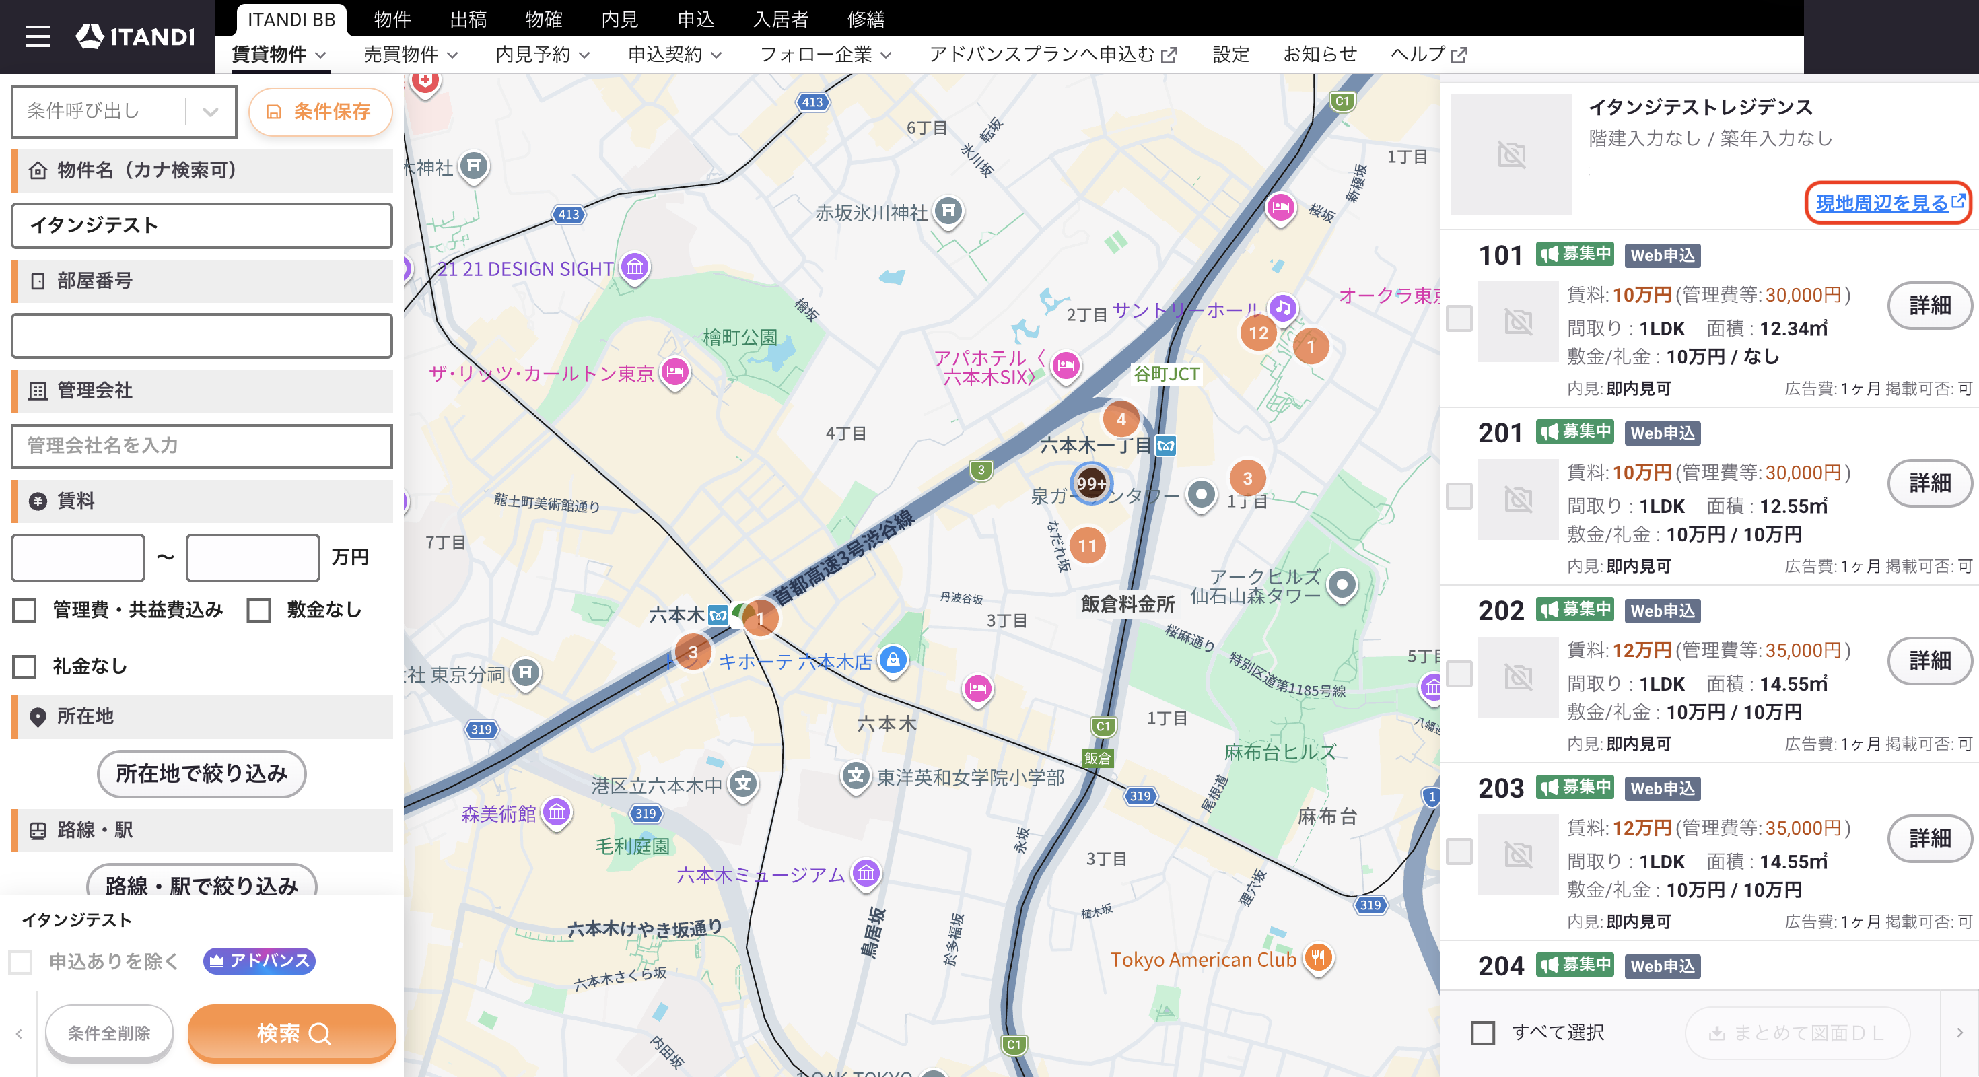Image resolution: width=1979 pixels, height=1077 pixels.
Task: Click the Tokyo American Club restaurant pin
Action: coord(1317,958)
